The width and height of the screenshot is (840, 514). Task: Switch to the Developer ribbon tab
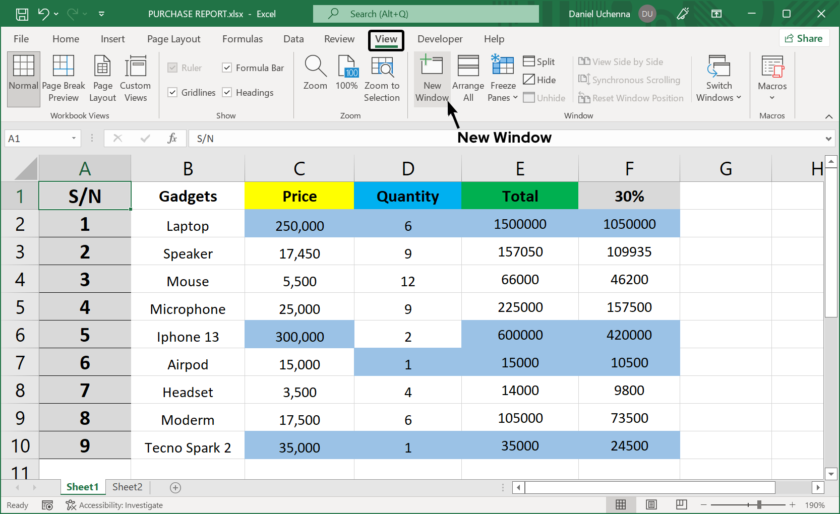pos(439,39)
